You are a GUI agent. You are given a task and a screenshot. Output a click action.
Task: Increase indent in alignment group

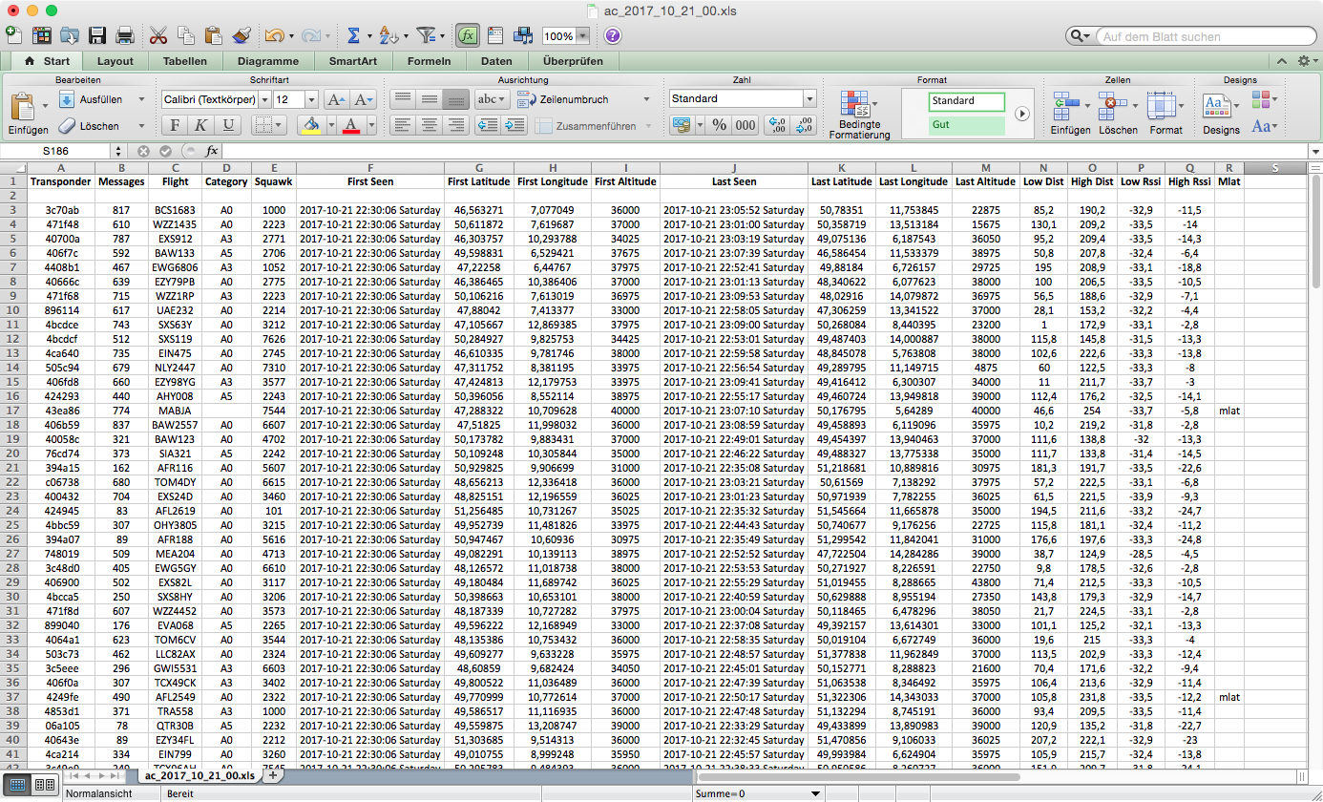[515, 125]
